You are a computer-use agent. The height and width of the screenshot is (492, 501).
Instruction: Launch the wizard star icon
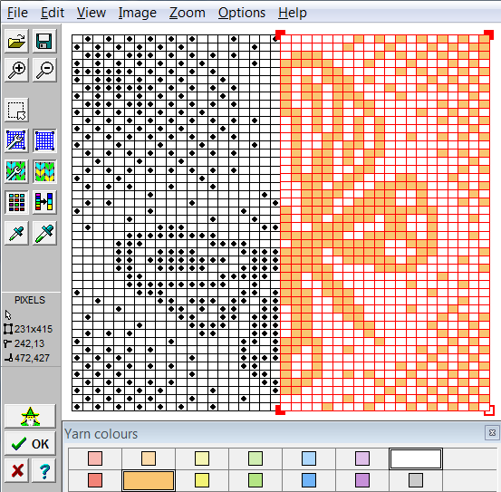tap(31, 416)
